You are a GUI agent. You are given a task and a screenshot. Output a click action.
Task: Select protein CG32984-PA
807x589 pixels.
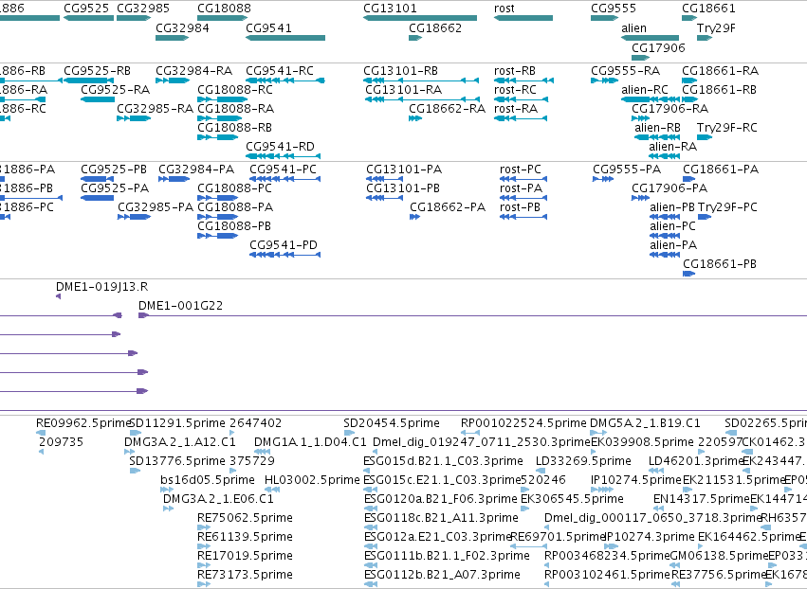[x=196, y=170]
